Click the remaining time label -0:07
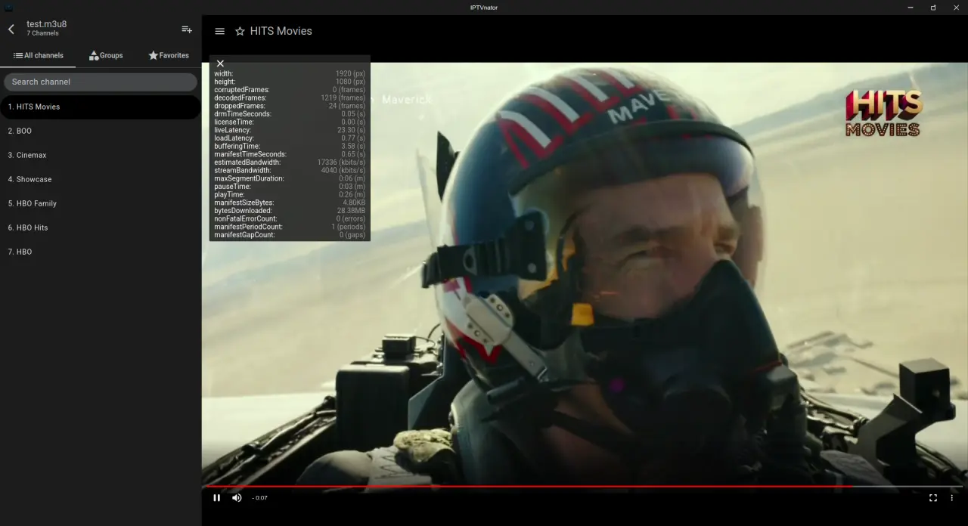968x526 pixels. tap(260, 498)
